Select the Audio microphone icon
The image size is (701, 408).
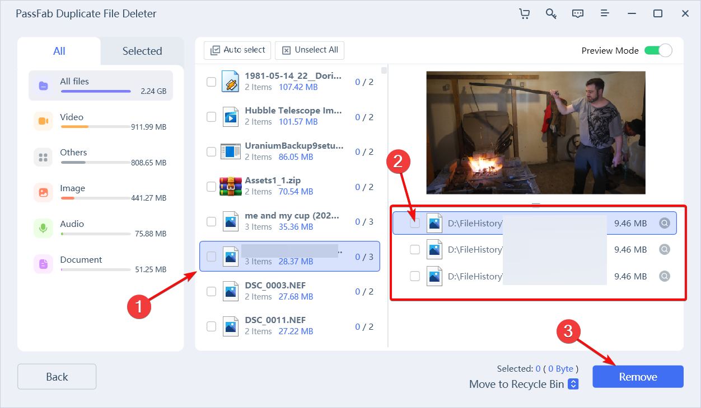click(x=43, y=229)
